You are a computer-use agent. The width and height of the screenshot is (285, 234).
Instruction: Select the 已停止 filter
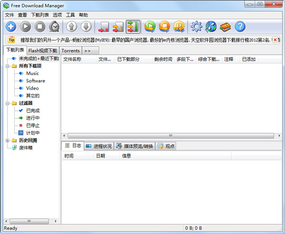[x=33, y=126]
